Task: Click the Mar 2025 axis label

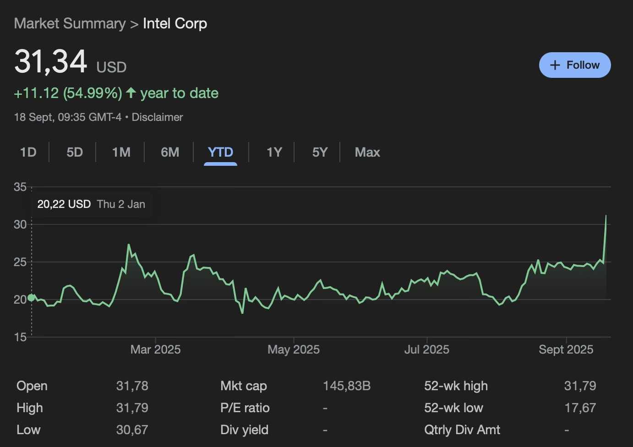Action: 155,349
